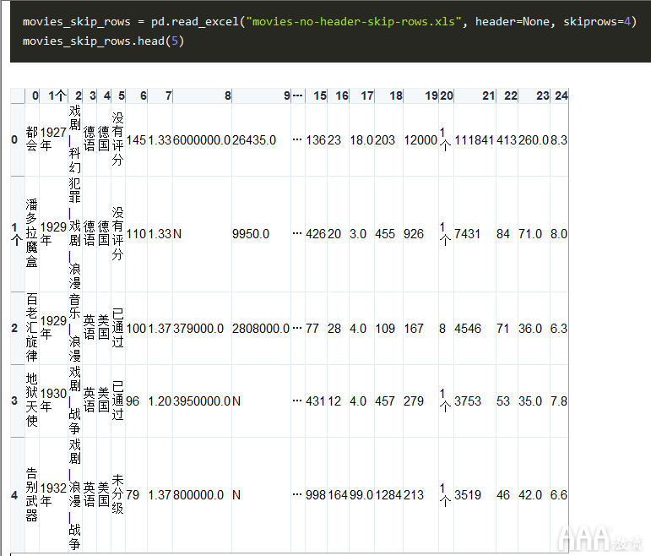The height and width of the screenshot is (556, 651).
Task: Select cell 都会 in row 0
Action: click(32, 139)
